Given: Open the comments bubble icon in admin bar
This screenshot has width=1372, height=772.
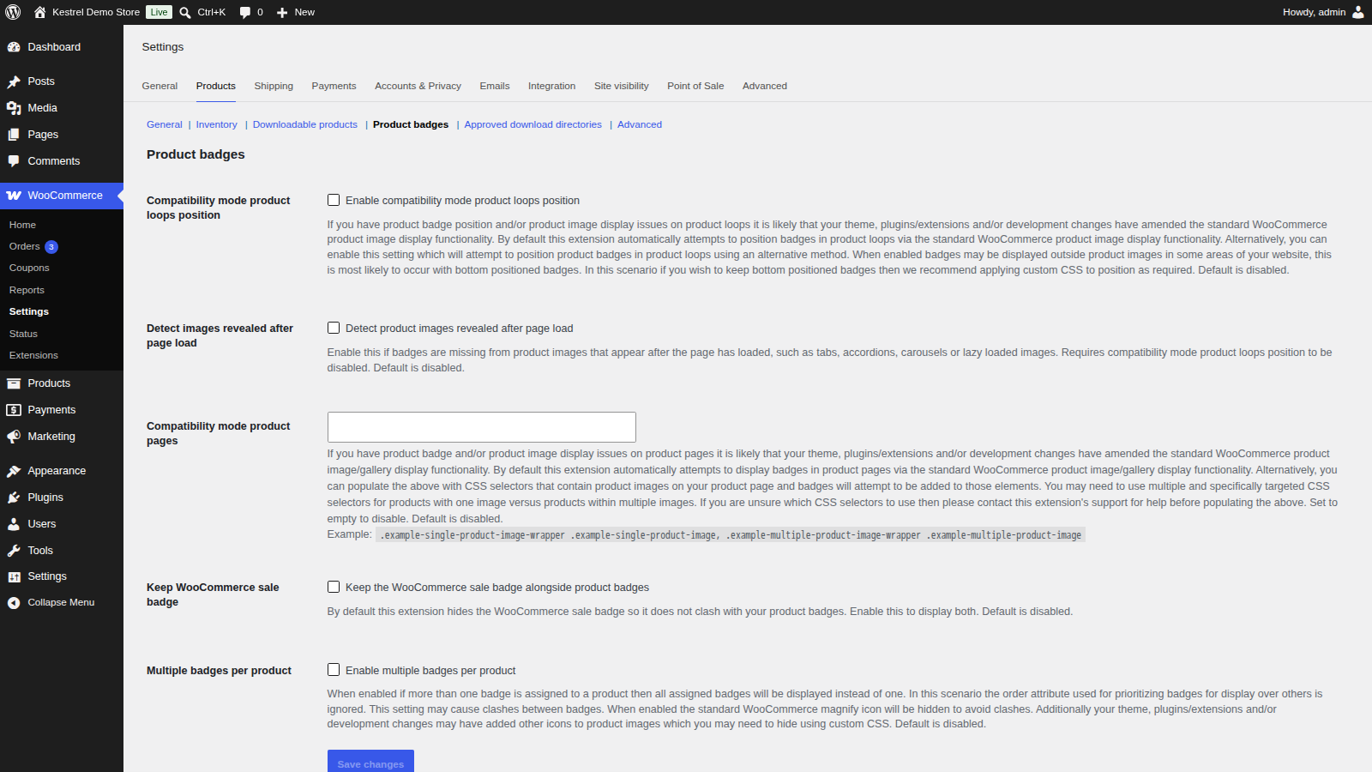Looking at the screenshot, I should (x=245, y=12).
